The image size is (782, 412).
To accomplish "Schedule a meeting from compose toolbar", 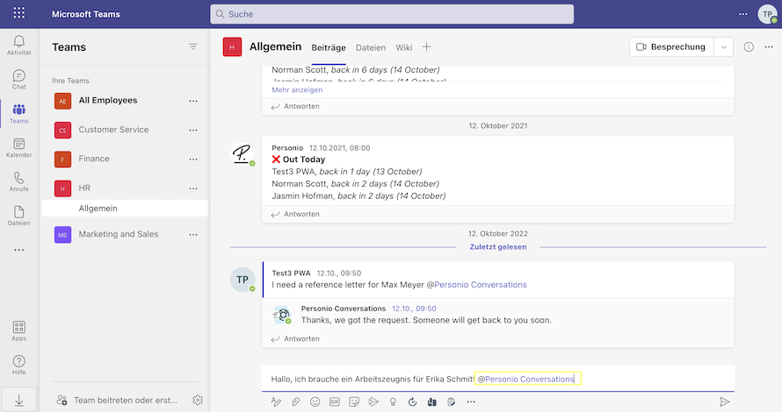I will pyautogui.click(x=373, y=401).
